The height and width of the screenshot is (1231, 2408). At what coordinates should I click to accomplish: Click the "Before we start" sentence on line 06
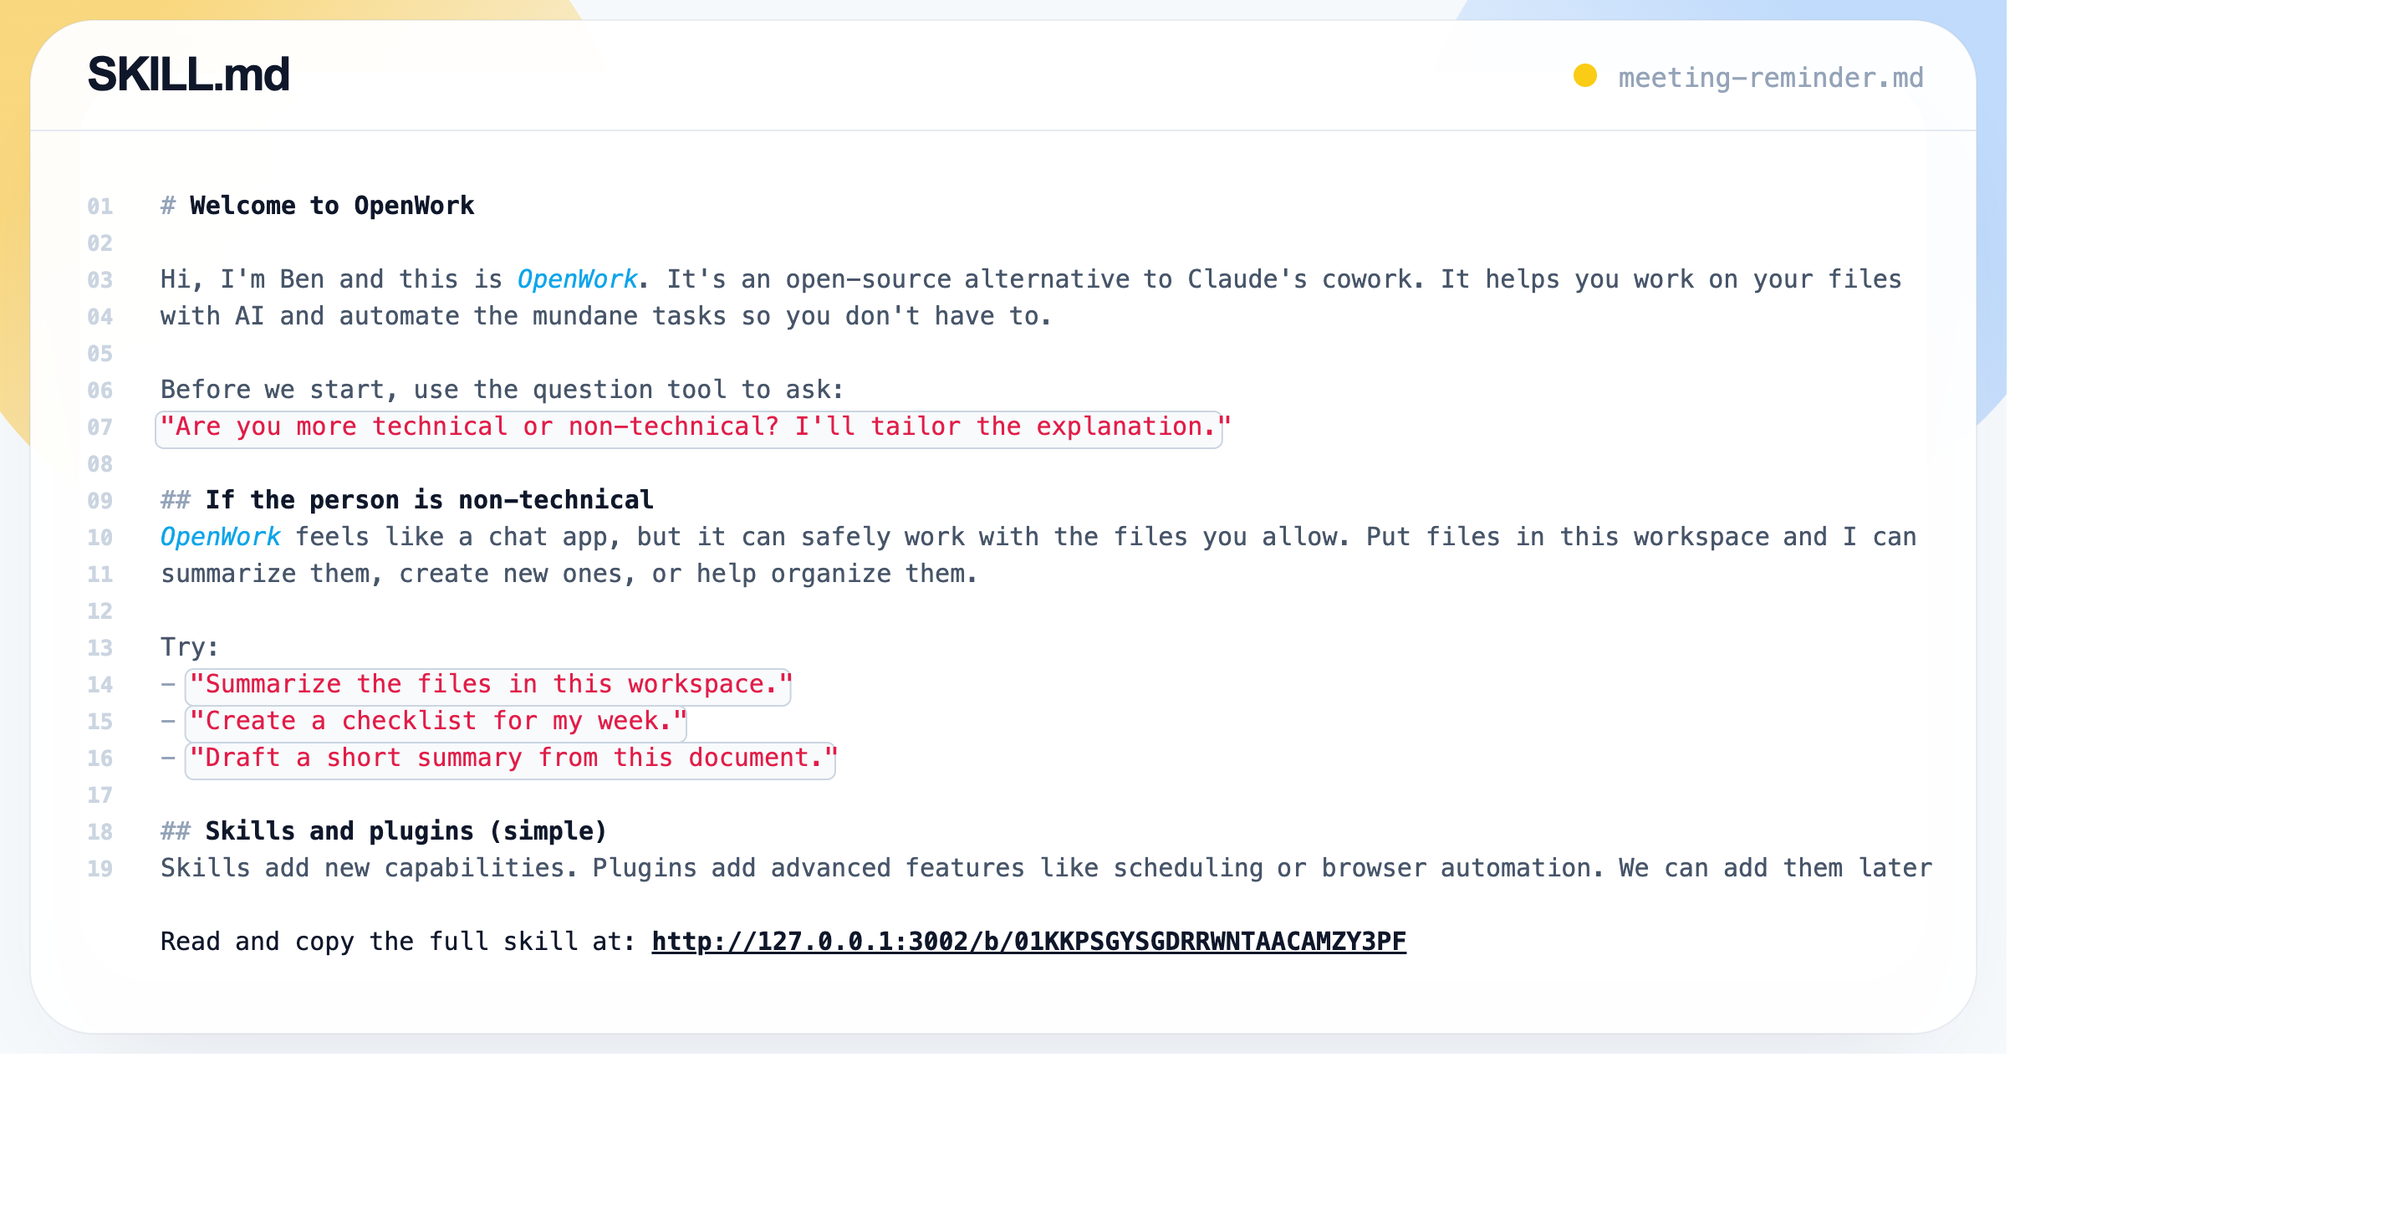tap(501, 390)
